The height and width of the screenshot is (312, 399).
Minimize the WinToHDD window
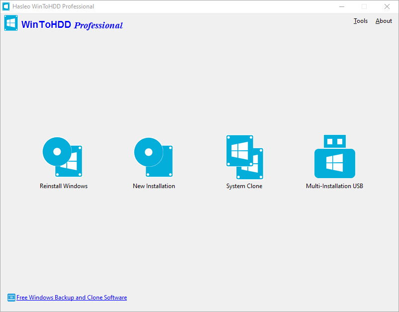coord(342,6)
